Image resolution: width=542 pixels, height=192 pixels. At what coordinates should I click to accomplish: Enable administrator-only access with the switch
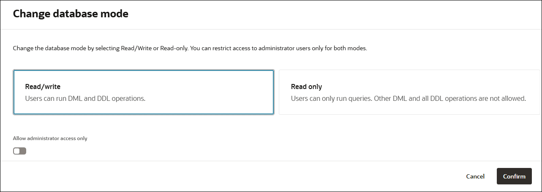coord(20,151)
